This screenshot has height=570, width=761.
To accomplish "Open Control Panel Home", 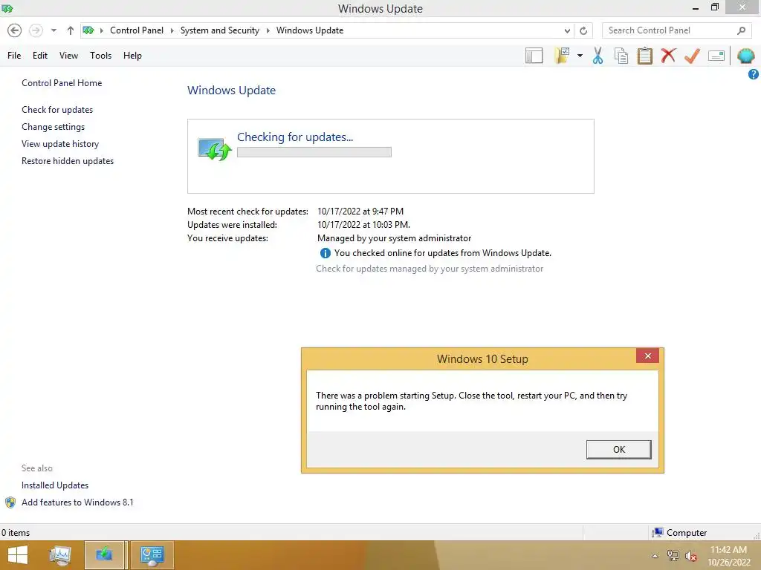I will coord(62,83).
